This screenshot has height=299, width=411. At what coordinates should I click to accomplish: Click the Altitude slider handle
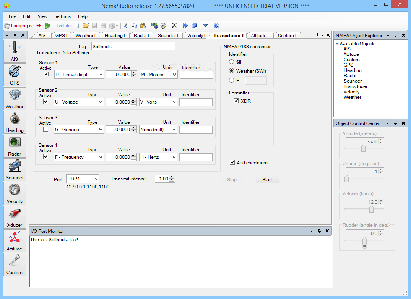point(363,149)
